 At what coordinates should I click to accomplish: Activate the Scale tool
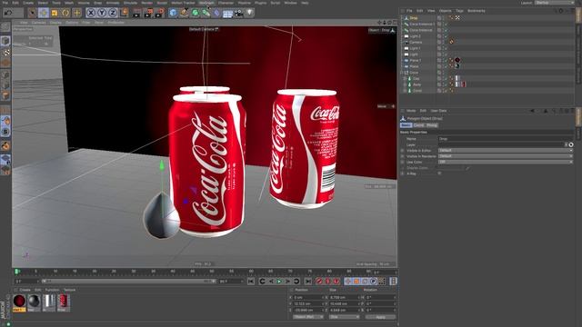click(55, 13)
